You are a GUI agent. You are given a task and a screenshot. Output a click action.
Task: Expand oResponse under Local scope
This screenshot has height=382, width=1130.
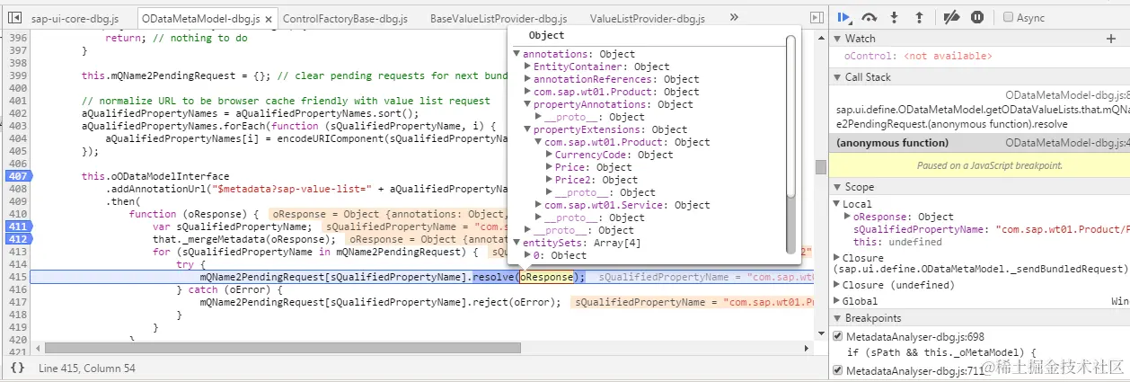click(848, 217)
